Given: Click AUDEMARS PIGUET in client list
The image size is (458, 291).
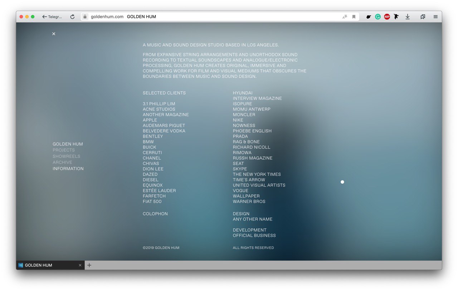Looking at the screenshot, I should (x=164, y=126).
